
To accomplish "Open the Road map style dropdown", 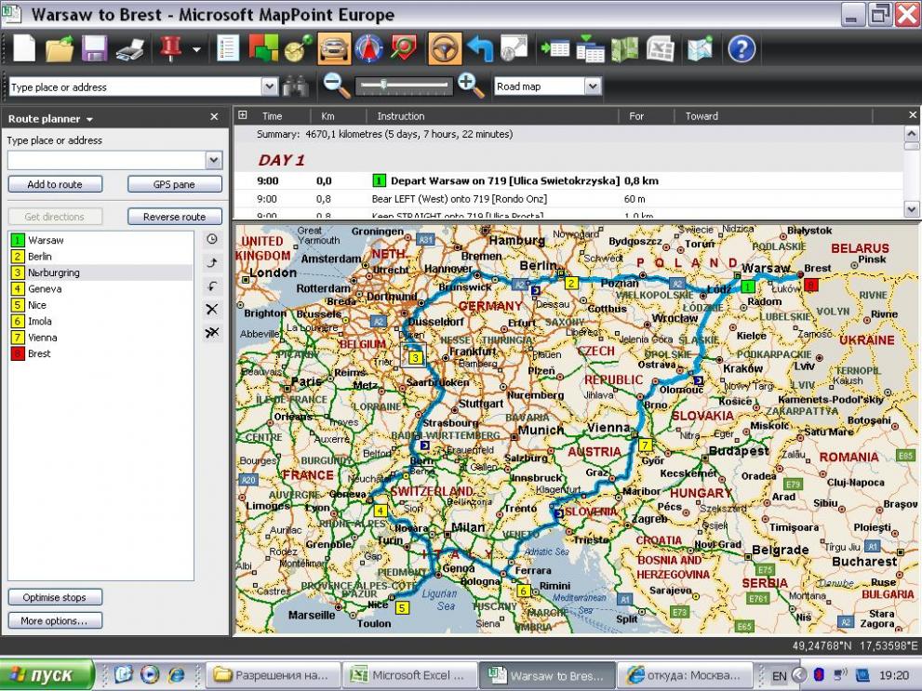I will (593, 86).
